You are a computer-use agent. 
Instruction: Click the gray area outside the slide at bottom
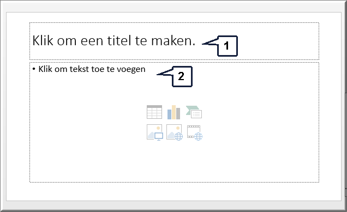click(x=175, y=205)
